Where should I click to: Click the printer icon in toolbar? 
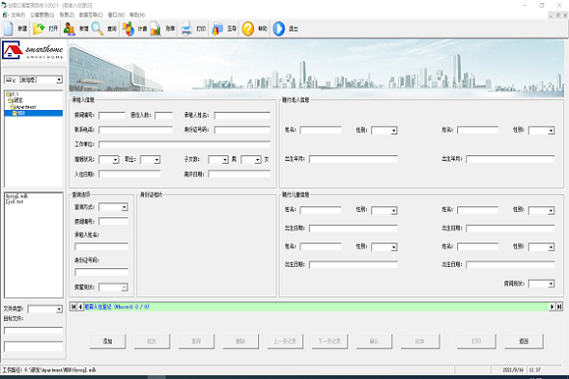pos(186,28)
